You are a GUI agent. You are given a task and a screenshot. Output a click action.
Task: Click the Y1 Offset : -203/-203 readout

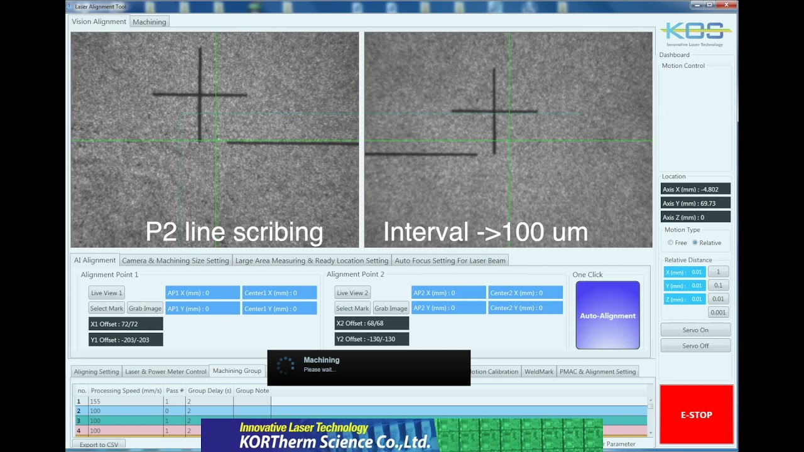tap(126, 340)
